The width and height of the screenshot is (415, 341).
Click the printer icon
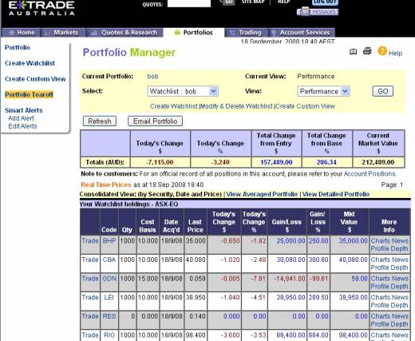coord(367,51)
